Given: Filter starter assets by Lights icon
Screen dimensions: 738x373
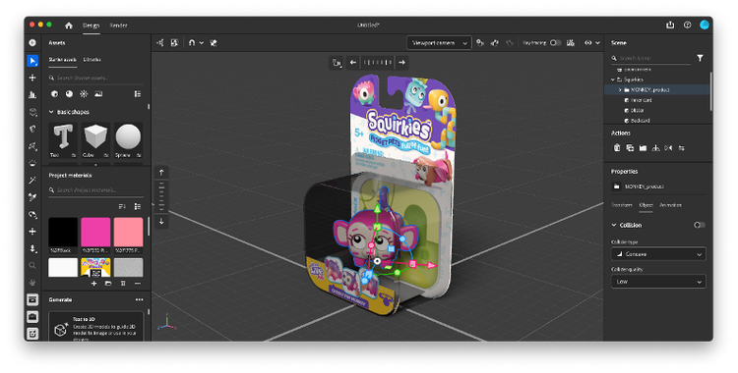Looking at the screenshot, I should click(84, 94).
